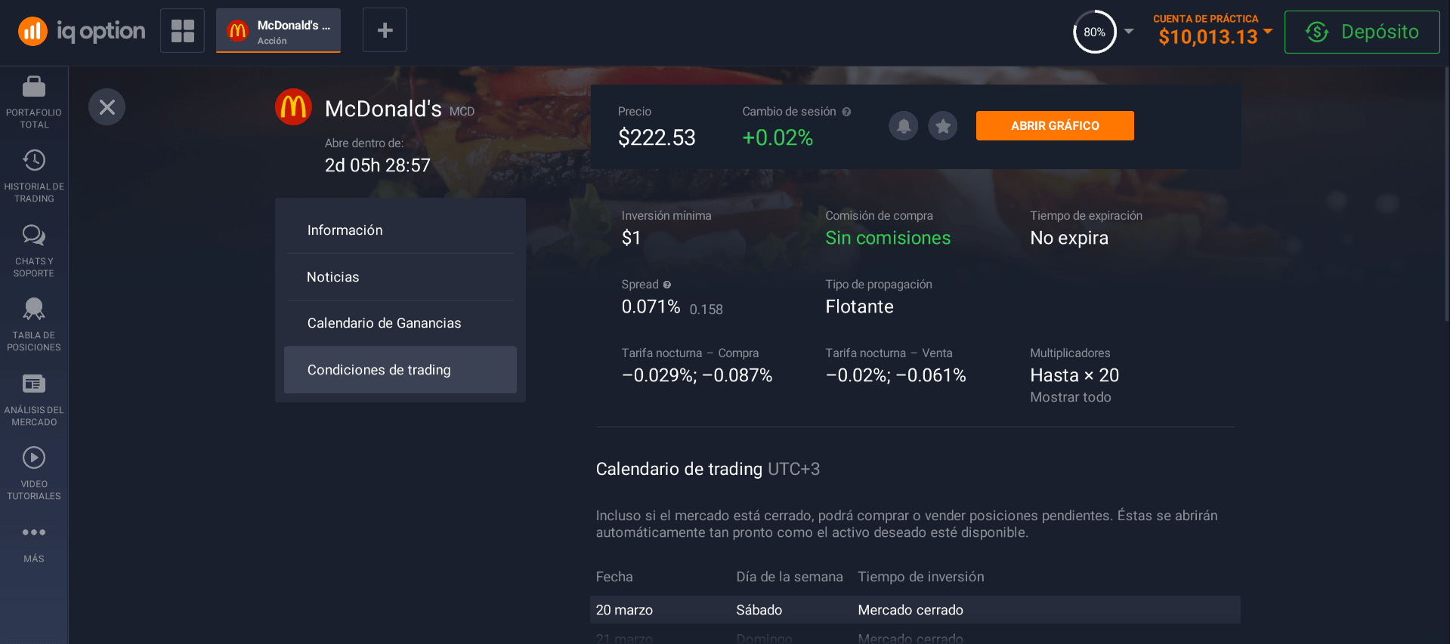Expand the practice account balance dropdown
The height and width of the screenshot is (644, 1450).
(1268, 32)
